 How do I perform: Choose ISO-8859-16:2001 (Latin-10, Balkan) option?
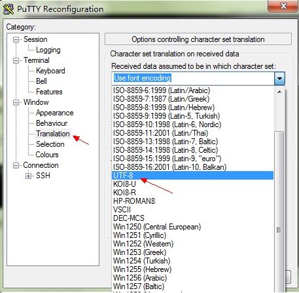pyautogui.click(x=192, y=167)
